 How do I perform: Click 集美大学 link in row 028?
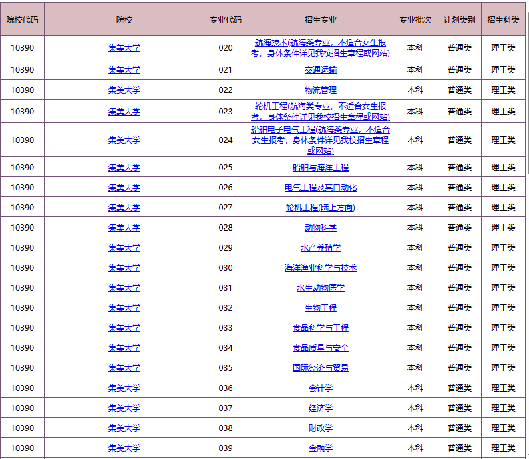pos(124,227)
